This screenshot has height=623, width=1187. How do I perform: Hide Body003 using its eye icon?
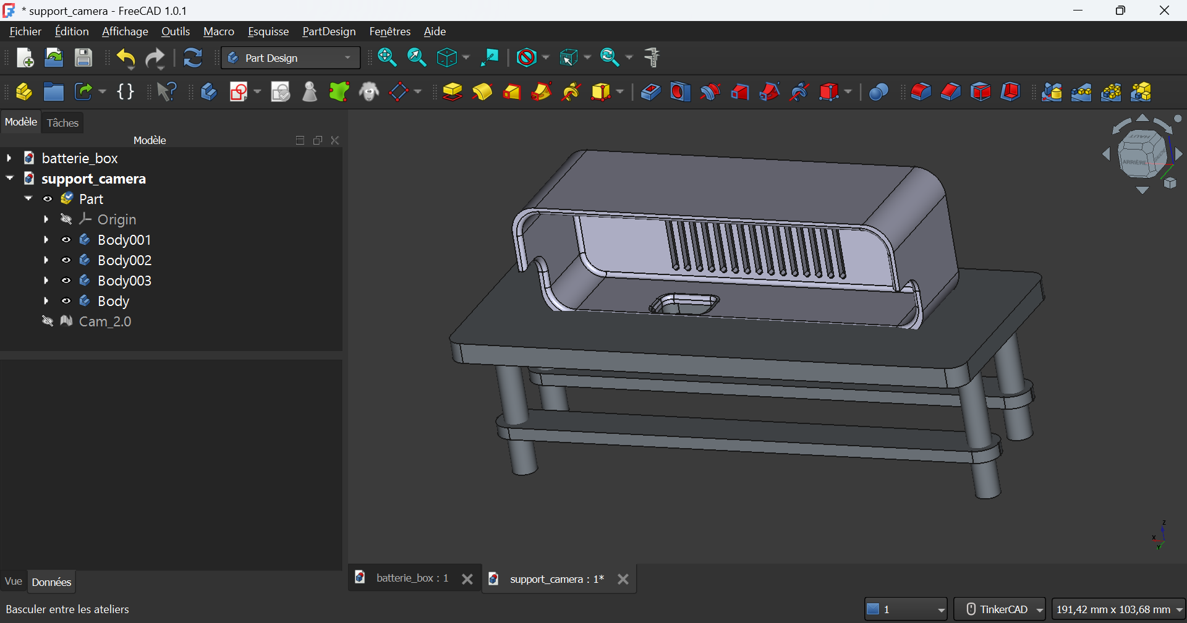[x=66, y=281]
